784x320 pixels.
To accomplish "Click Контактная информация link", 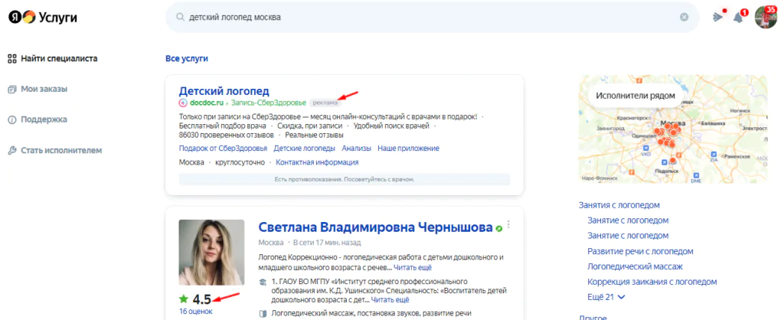I will (x=318, y=162).
